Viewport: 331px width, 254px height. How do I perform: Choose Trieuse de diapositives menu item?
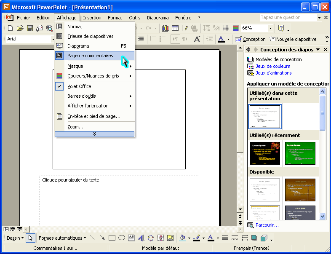(95, 36)
